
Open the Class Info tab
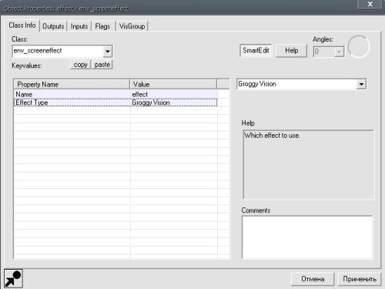(22, 25)
